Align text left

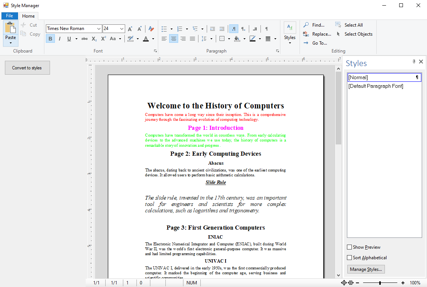click(x=164, y=39)
